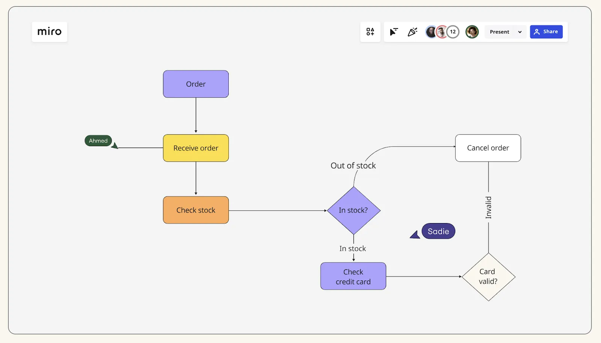Click the second collaborator avatar with red ring
The height and width of the screenshot is (343, 601).
442,32
